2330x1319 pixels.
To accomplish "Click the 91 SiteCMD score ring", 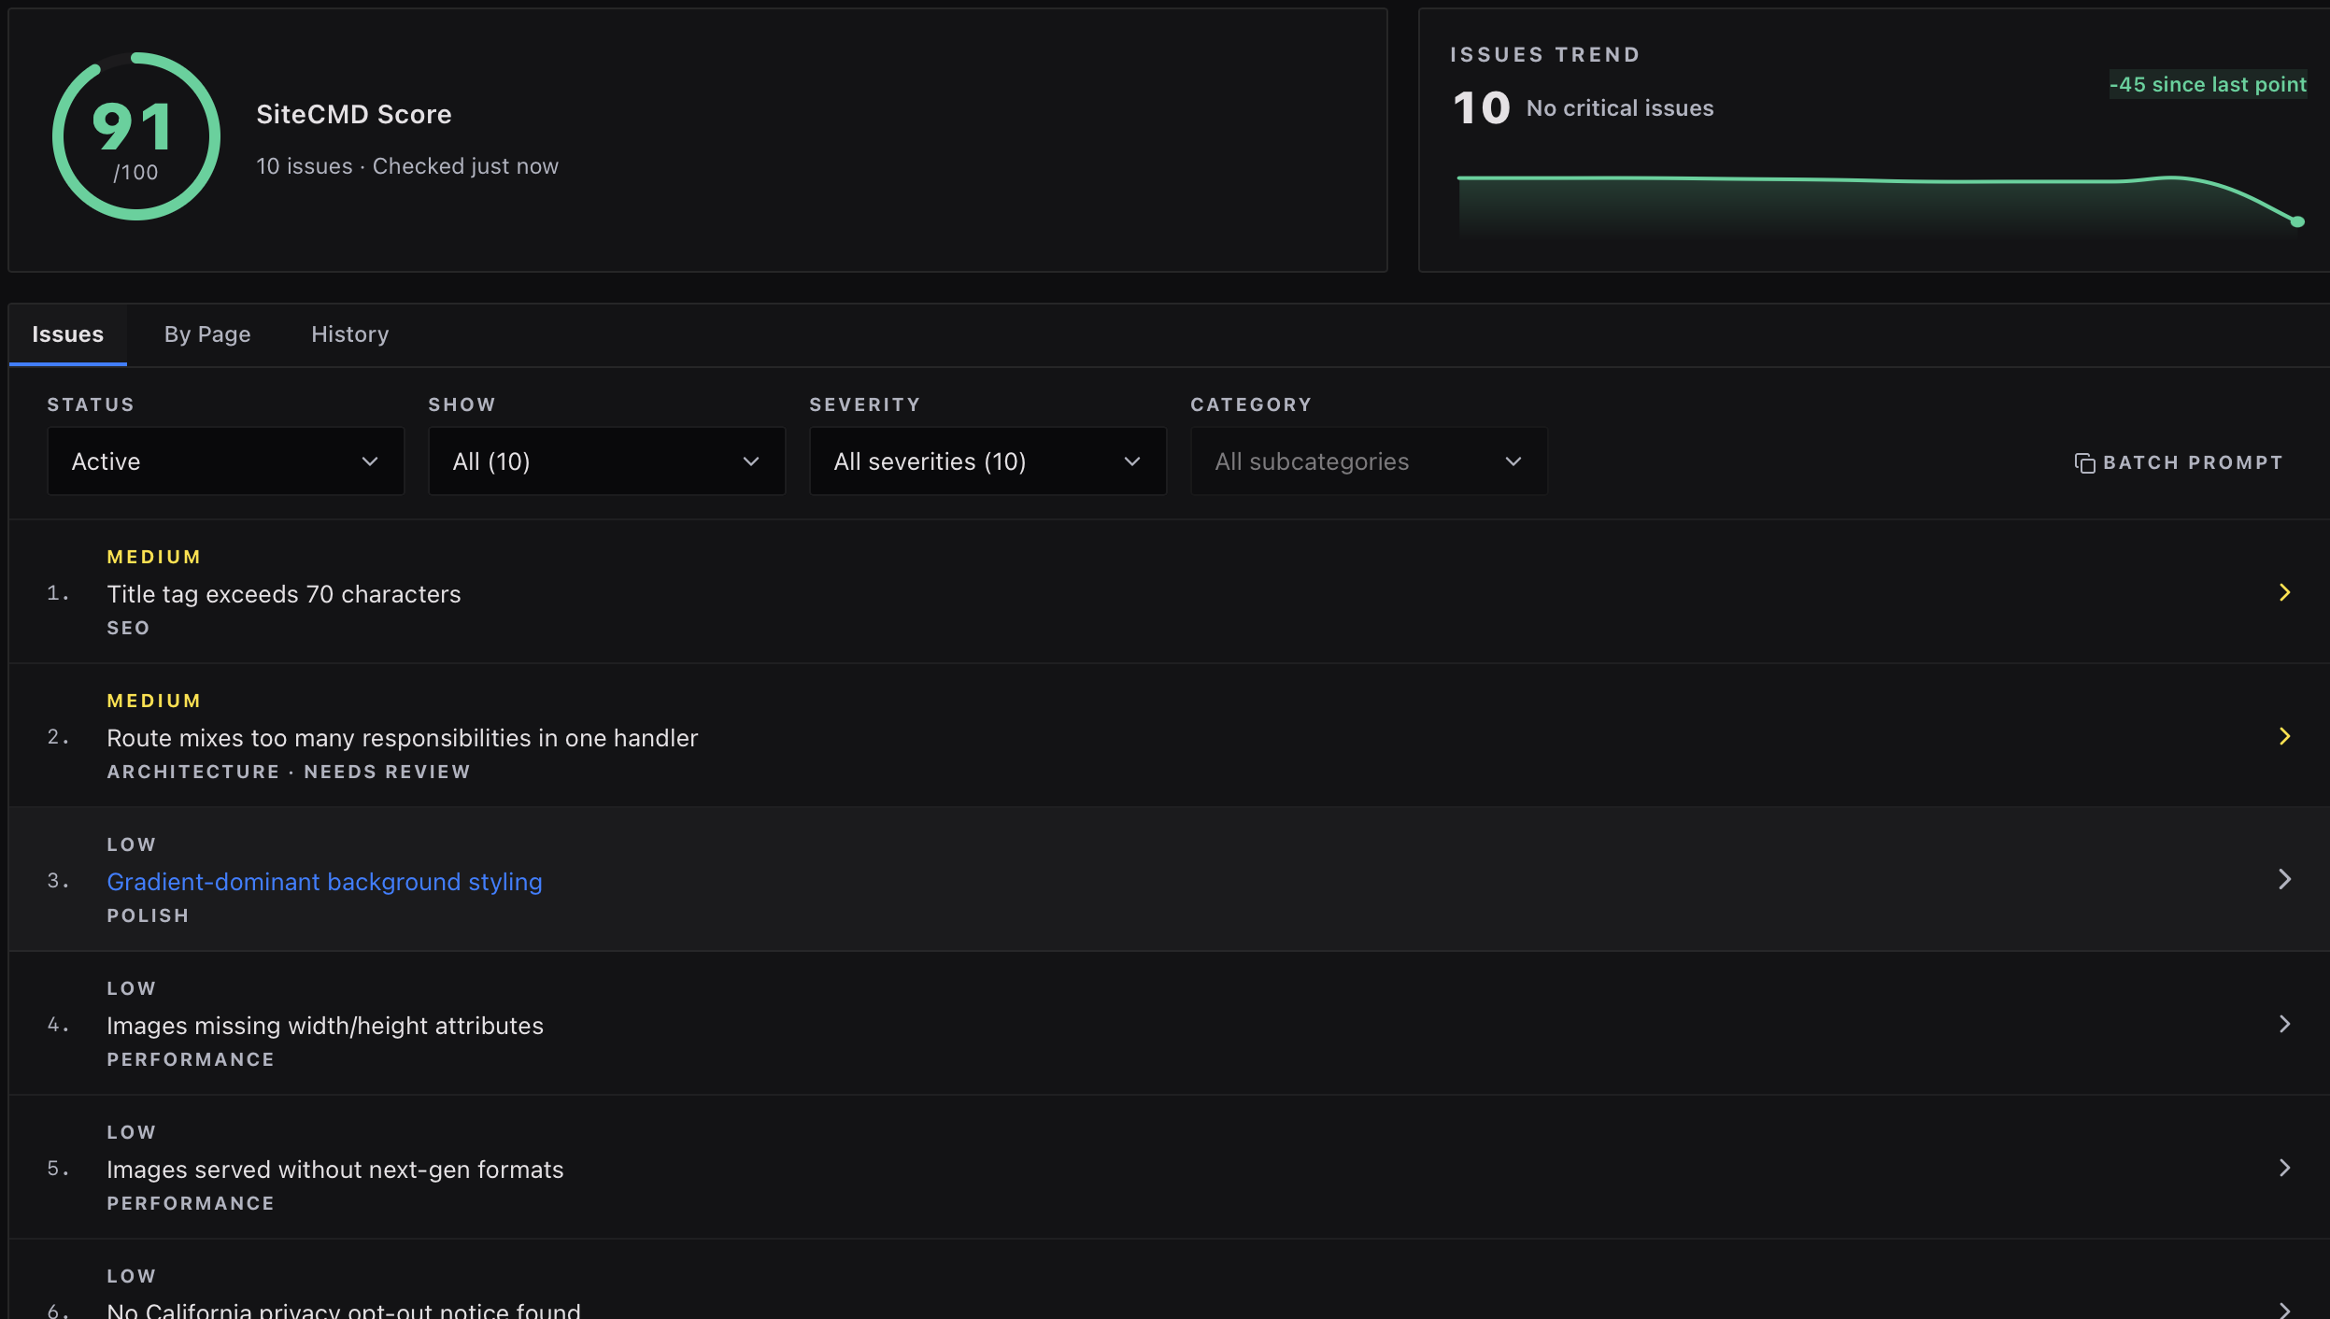I will [136, 136].
